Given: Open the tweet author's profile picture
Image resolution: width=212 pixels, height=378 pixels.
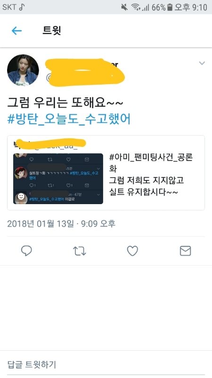Looking at the screenshot, I should coord(23,70).
